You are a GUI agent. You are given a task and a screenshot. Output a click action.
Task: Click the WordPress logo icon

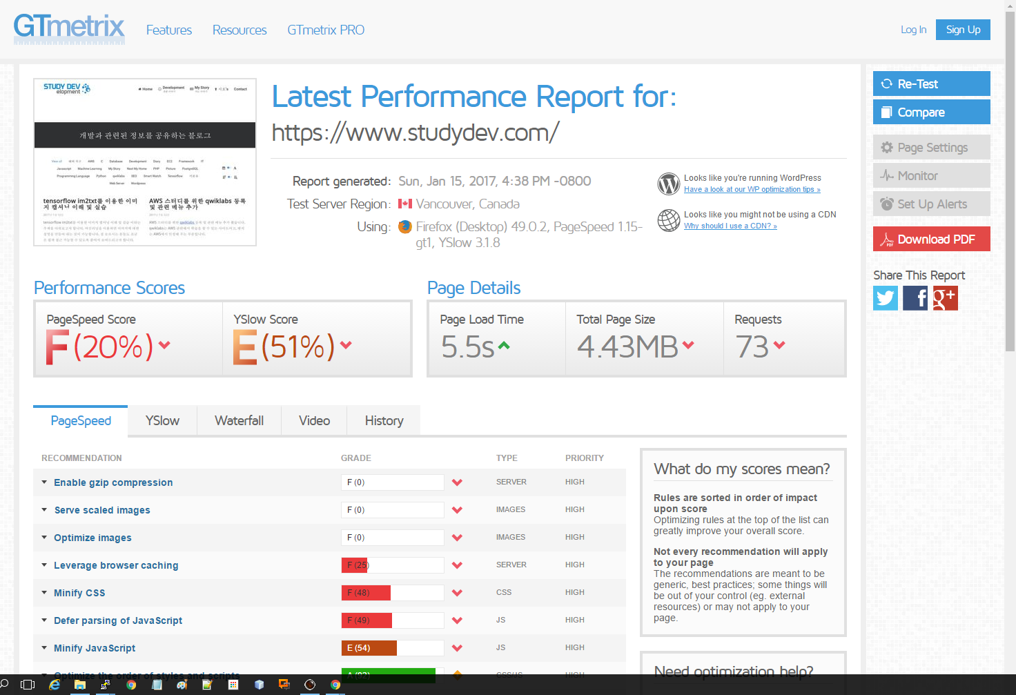tap(668, 184)
